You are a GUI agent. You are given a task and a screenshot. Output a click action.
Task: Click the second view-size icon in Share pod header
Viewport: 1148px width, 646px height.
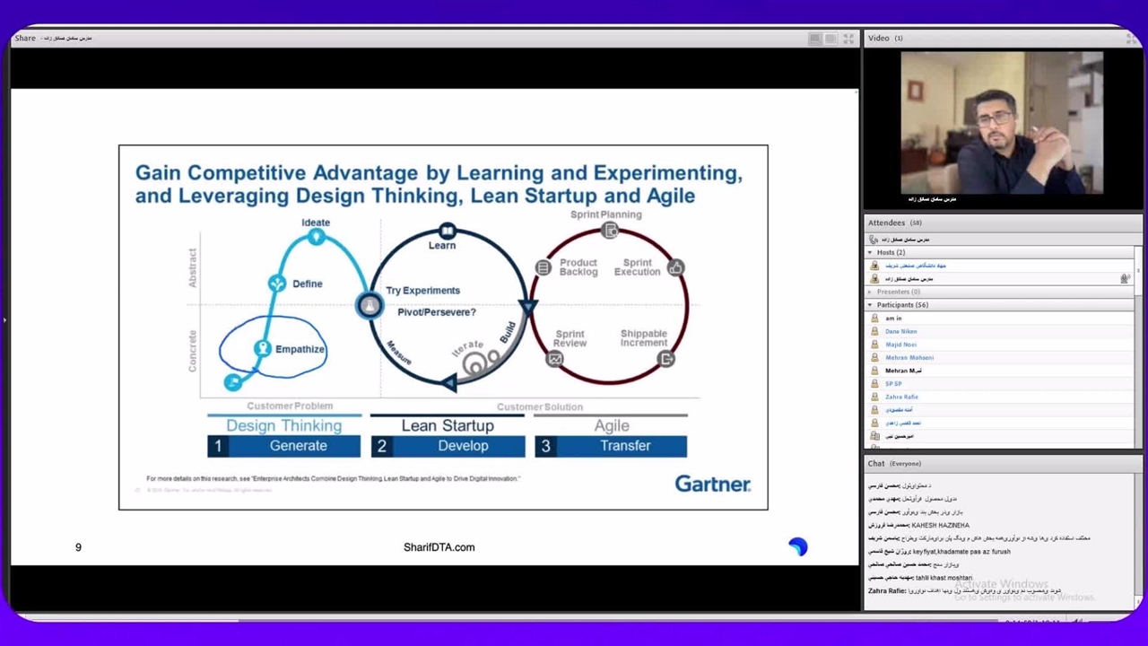pyautogui.click(x=831, y=39)
